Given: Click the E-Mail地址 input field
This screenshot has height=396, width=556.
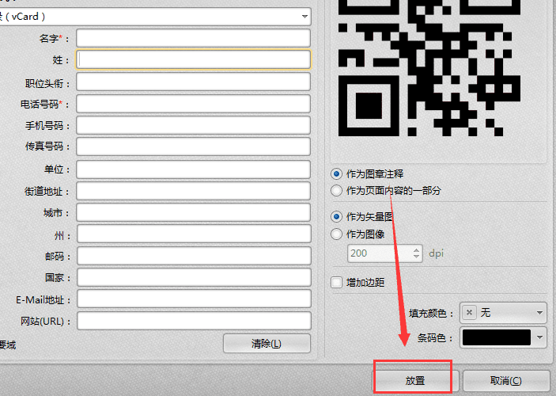Looking at the screenshot, I should click(x=194, y=299).
